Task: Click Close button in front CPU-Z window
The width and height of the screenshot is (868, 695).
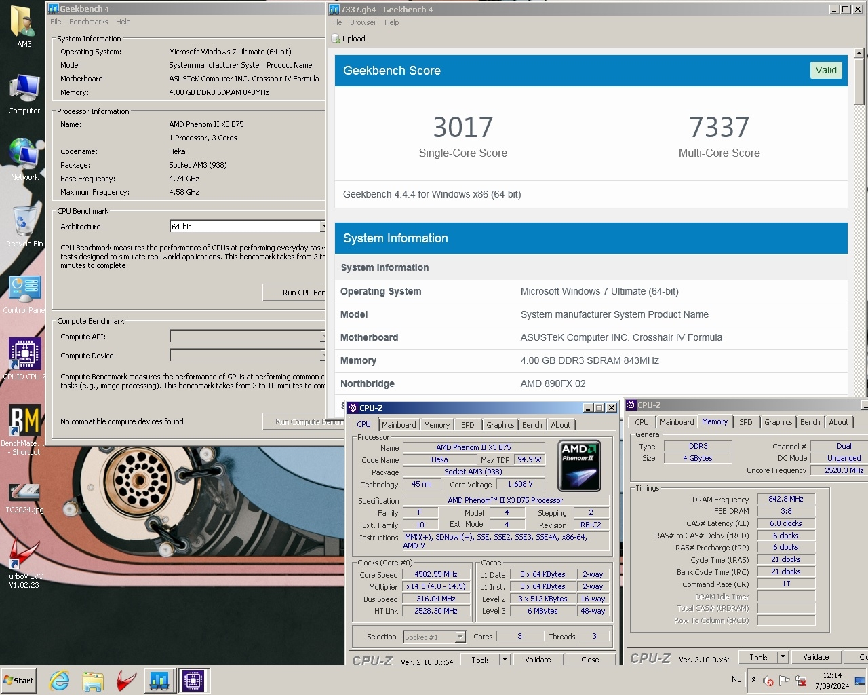Action: (x=590, y=660)
